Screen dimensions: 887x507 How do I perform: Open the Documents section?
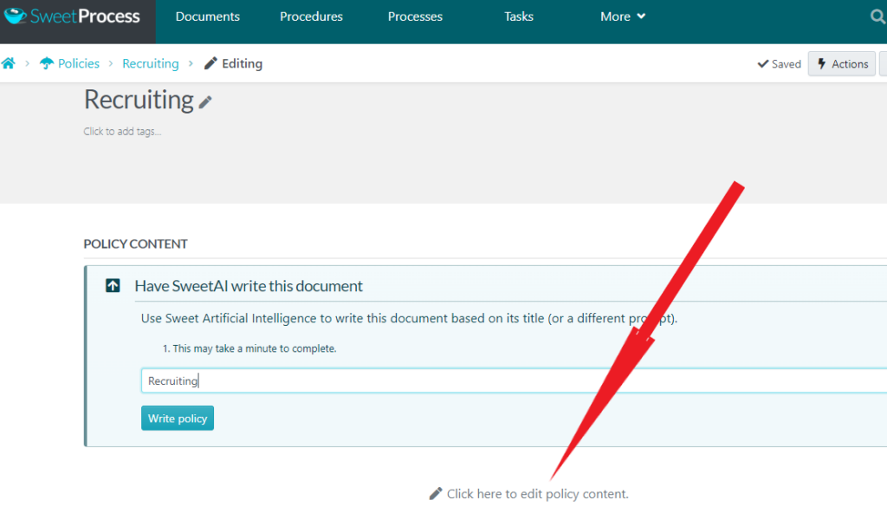[x=207, y=16]
